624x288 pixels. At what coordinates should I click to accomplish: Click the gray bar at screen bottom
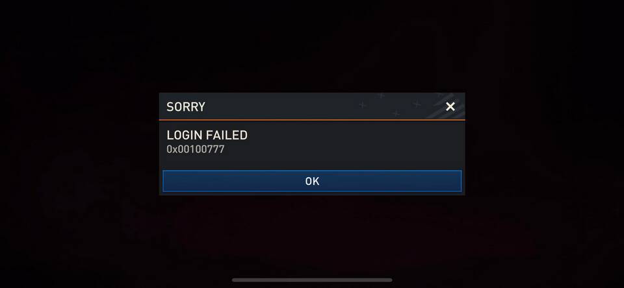312,280
